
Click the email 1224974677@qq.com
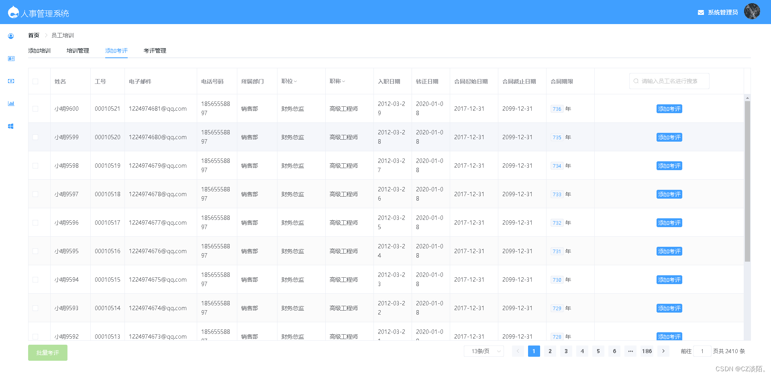pos(158,223)
